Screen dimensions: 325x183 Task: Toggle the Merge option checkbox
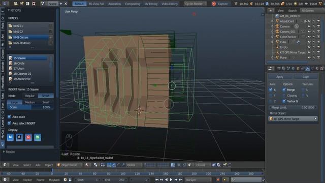(x=284, y=89)
